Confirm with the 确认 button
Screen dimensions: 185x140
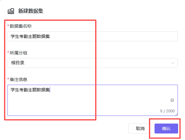166,129
